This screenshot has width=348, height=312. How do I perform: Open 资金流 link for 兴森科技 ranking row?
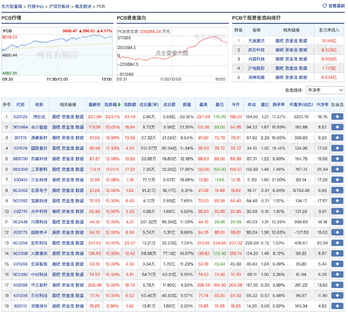coord(291,59)
